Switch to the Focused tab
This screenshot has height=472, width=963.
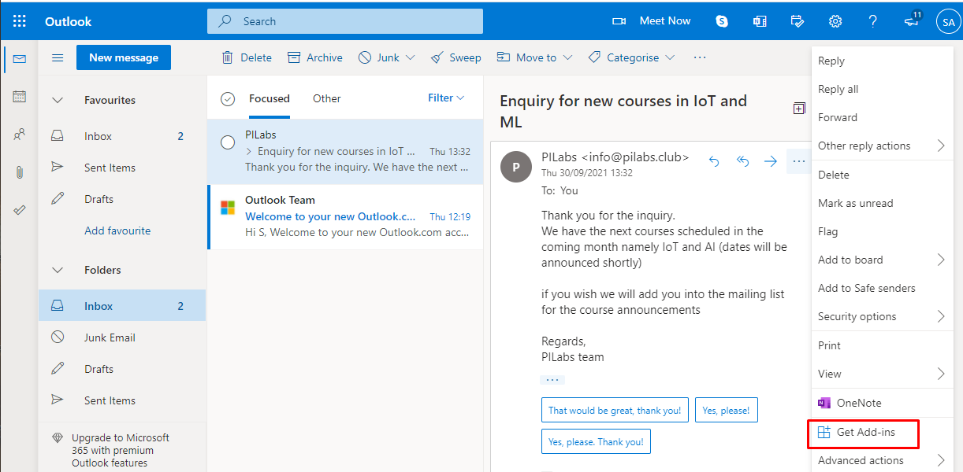270,98
